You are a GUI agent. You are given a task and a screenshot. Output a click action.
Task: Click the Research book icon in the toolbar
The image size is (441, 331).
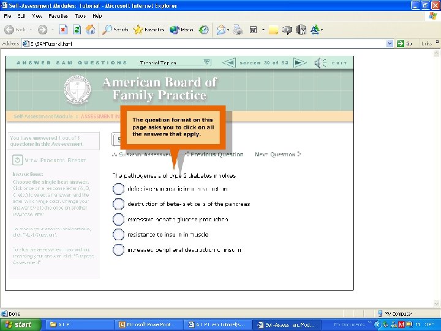(301, 29)
